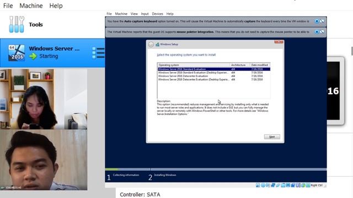Select the Windows Server 2016 VM icon

[x=17, y=53]
